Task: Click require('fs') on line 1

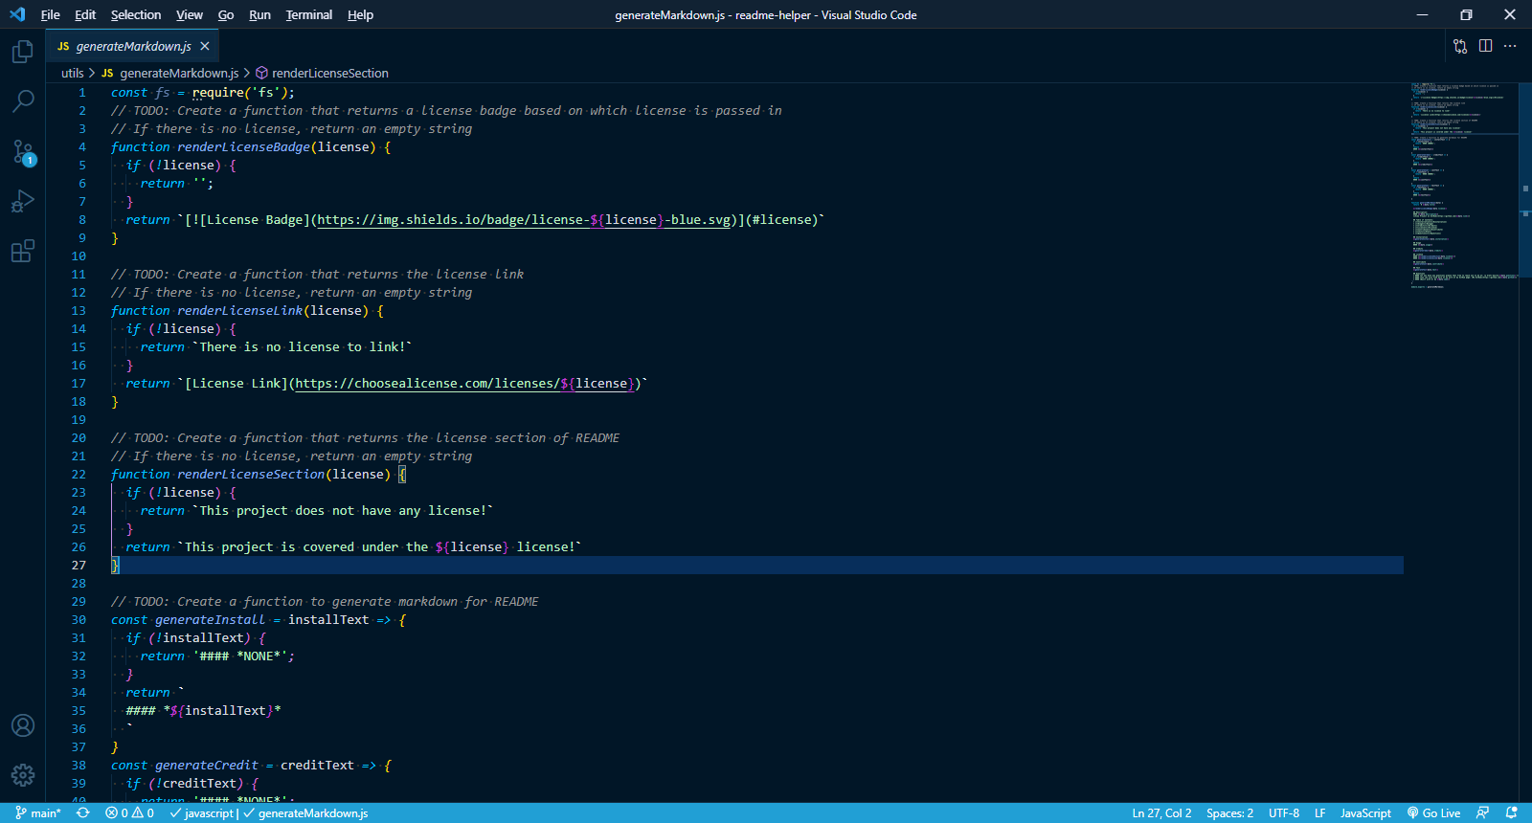Action: [243, 93]
